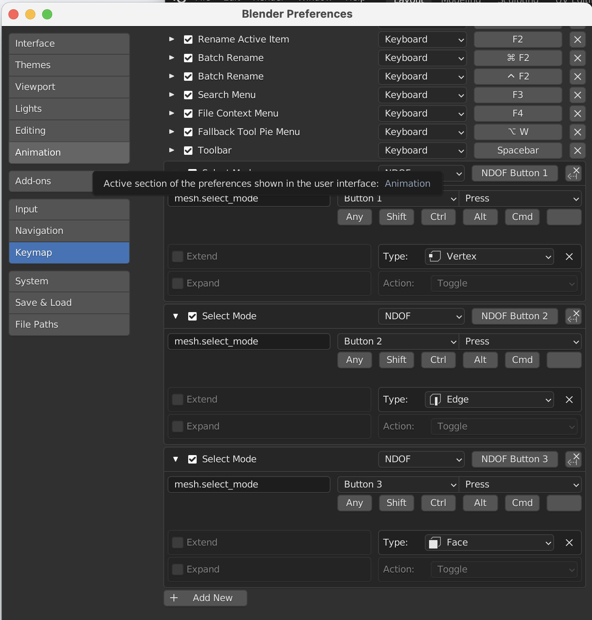Go to the Navigation preferences section
592x620 pixels.
[69, 231]
